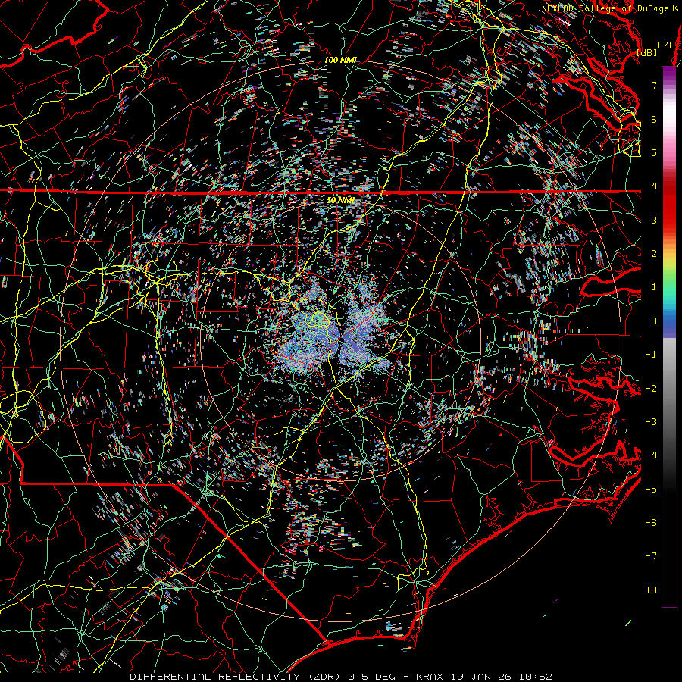Click the 5 value on color scale
Viewport: 682px width, 682px height.
coord(654,152)
